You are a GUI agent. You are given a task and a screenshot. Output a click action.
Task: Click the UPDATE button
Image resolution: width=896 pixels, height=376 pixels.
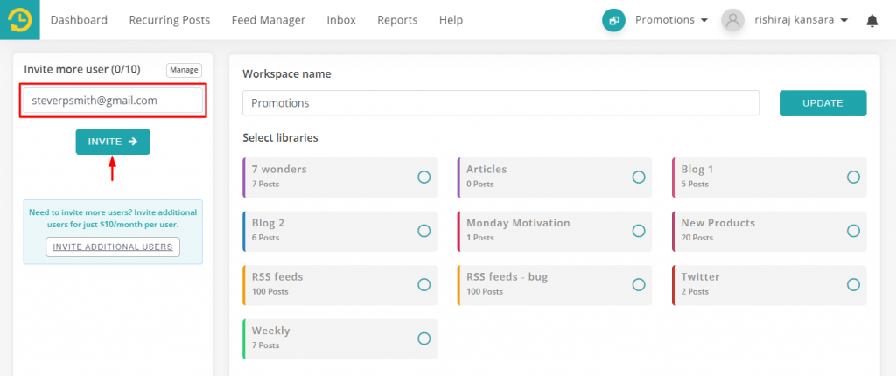(x=822, y=103)
